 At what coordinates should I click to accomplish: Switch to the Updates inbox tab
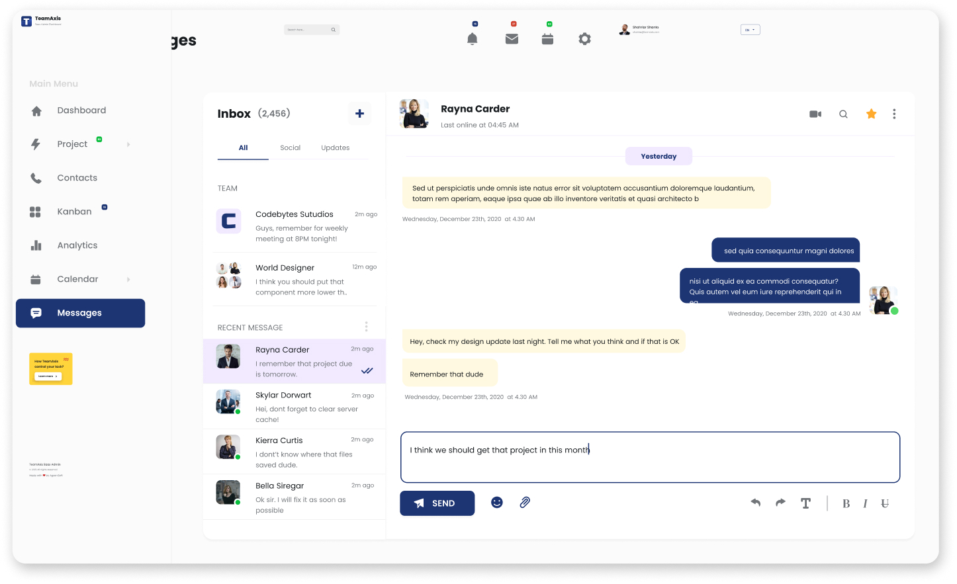(336, 147)
